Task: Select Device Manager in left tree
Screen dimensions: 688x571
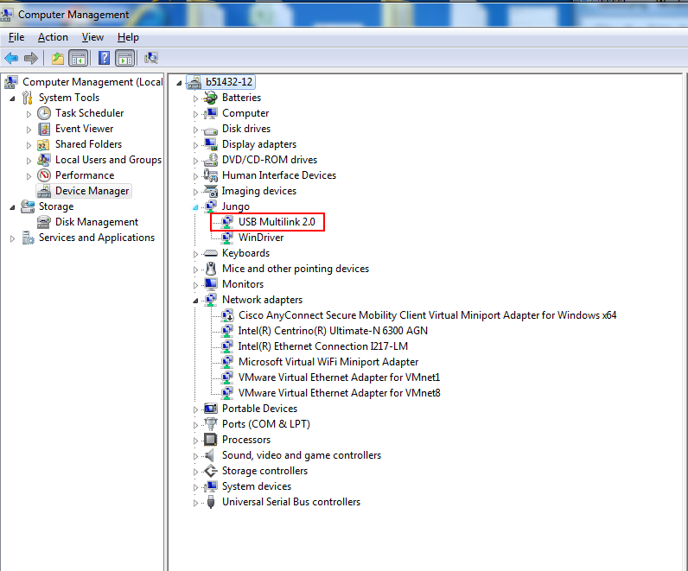Action: [x=92, y=191]
